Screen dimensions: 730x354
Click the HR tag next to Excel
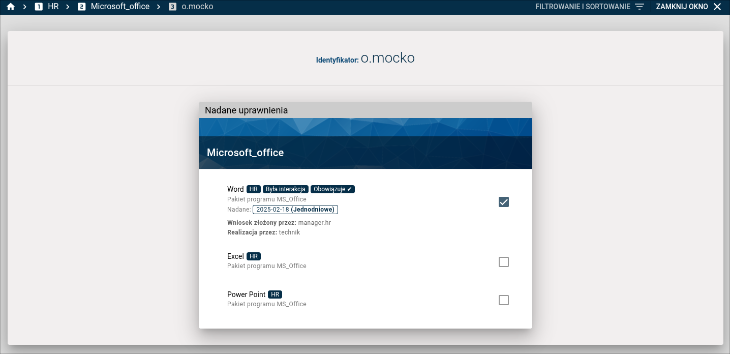254,256
